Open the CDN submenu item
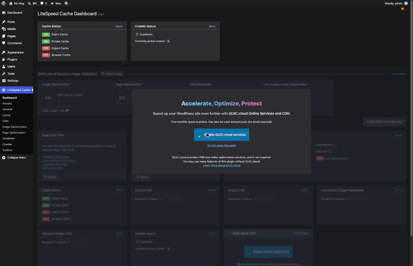The height and width of the screenshot is (266, 413). pyautogui.click(x=5, y=121)
